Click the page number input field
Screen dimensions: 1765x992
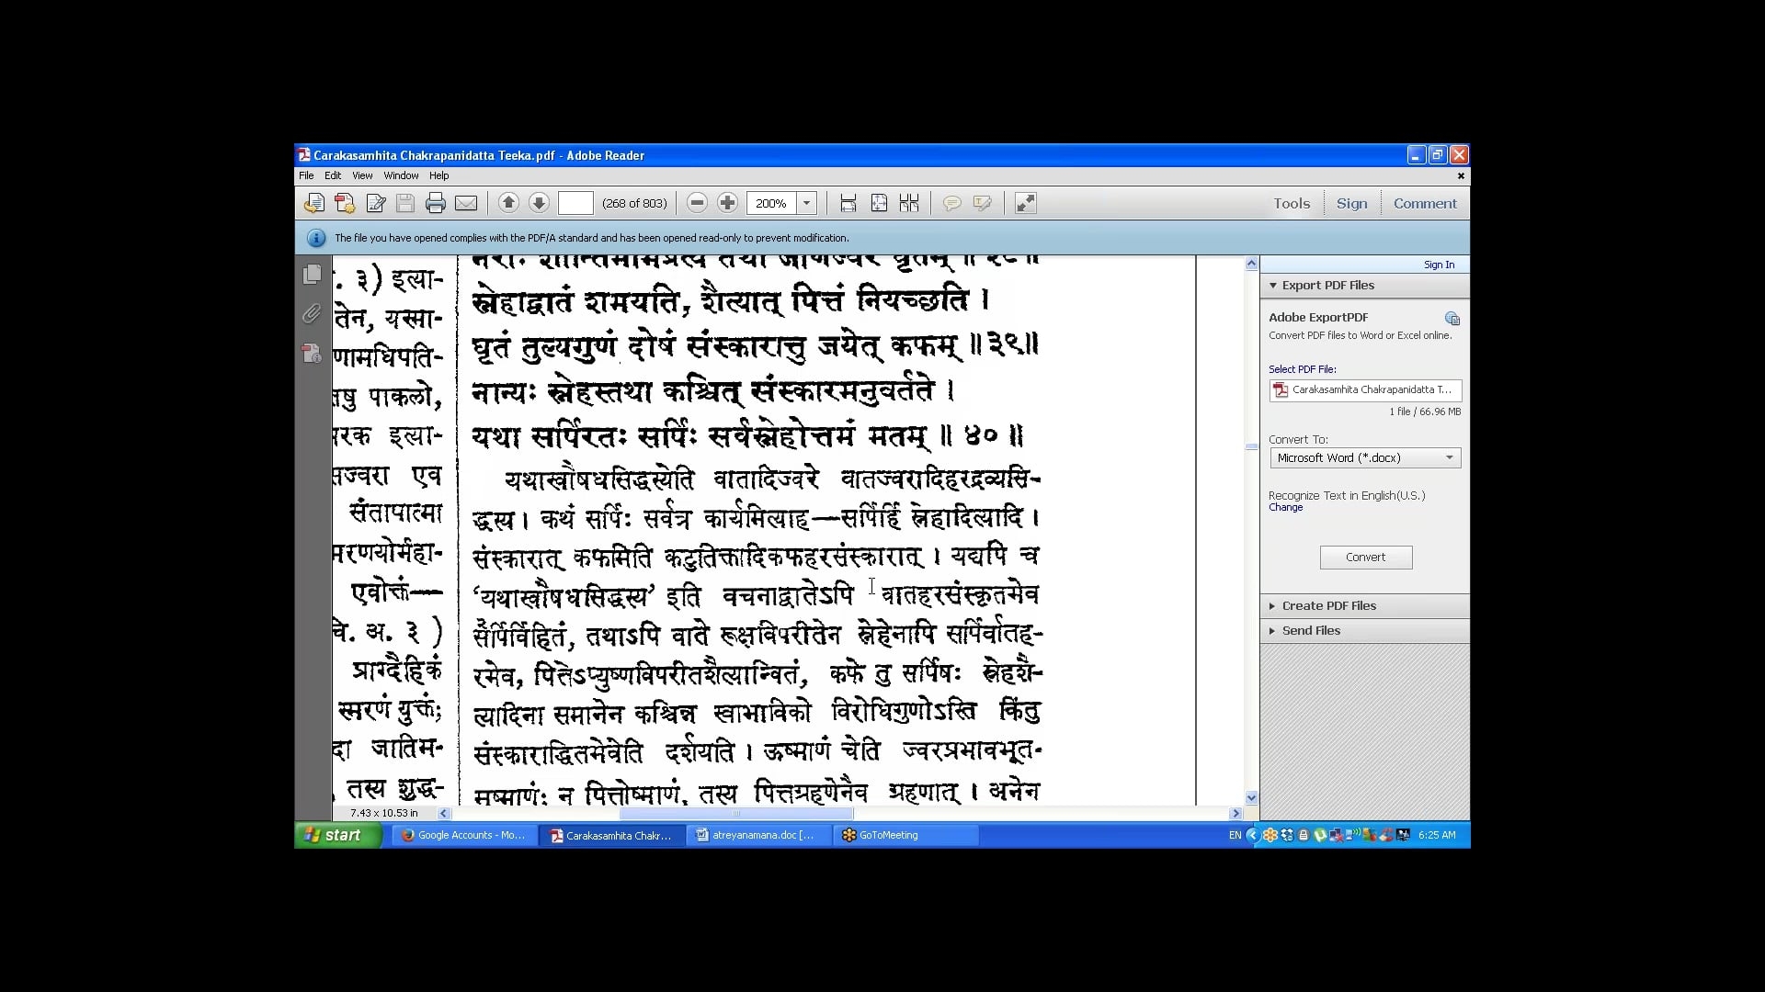point(575,203)
